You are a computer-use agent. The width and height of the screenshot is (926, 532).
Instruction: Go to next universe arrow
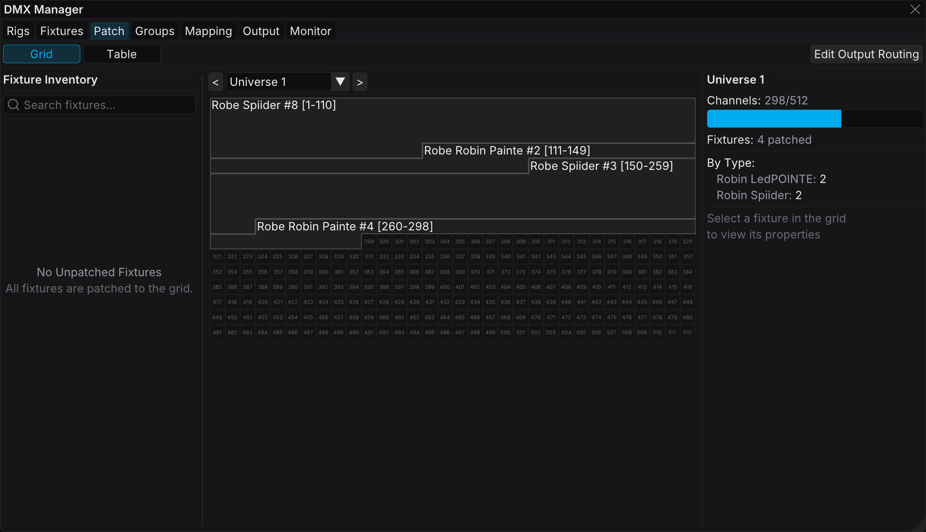tap(360, 82)
